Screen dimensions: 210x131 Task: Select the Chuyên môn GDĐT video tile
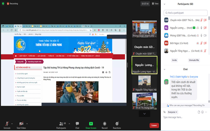coord(144,47)
